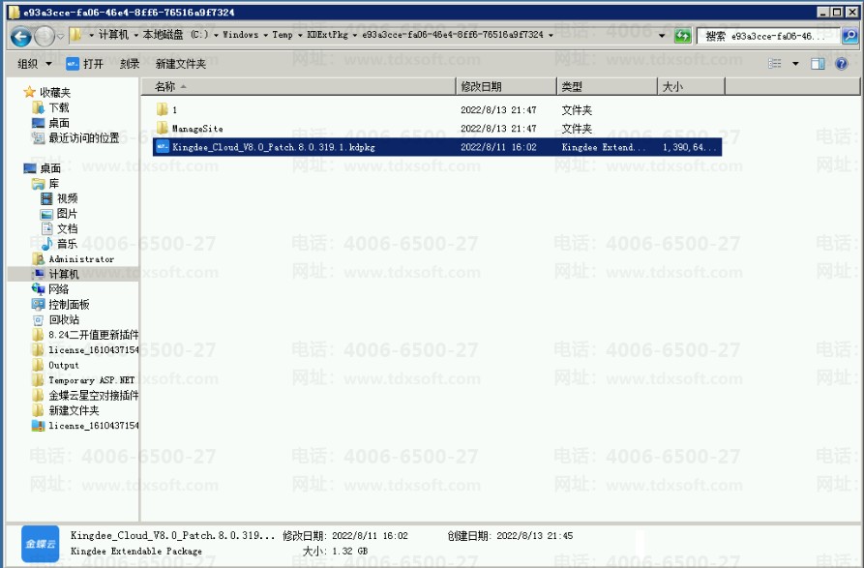Click the search box for this folder
This screenshot has height=568, width=864.
tap(768, 36)
